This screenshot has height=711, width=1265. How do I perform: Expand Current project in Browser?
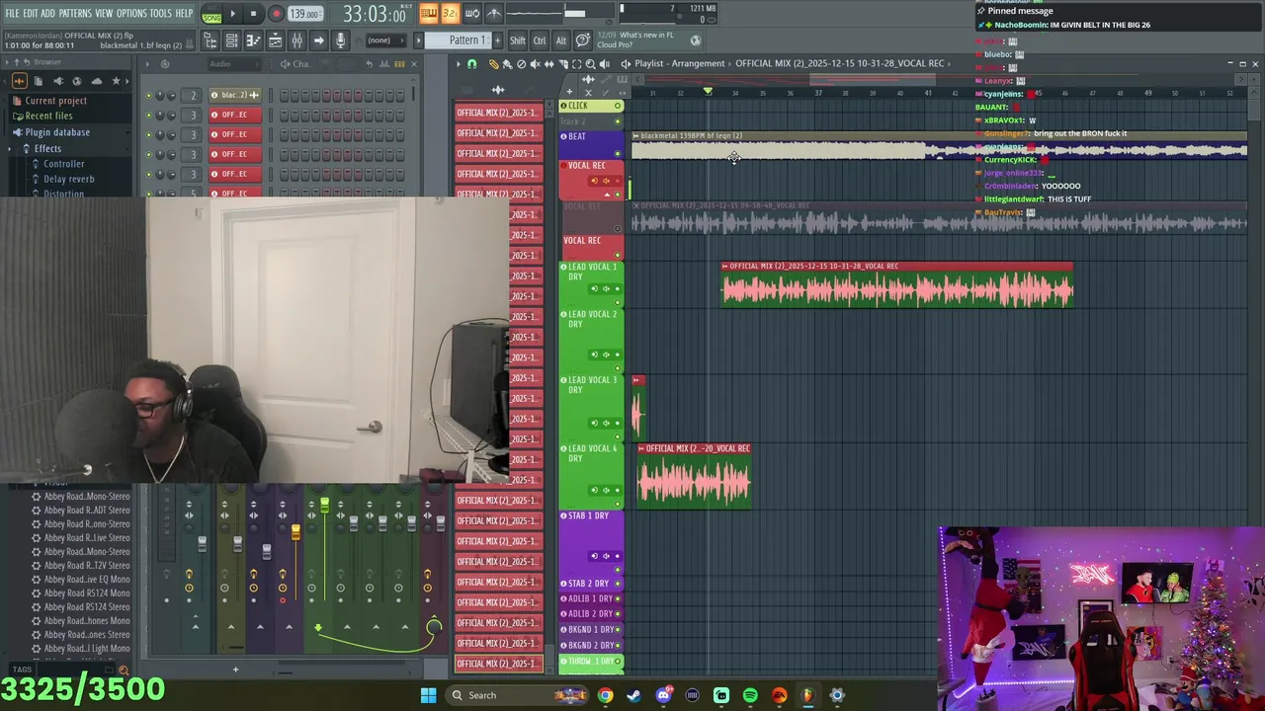click(x=55, y=101)
